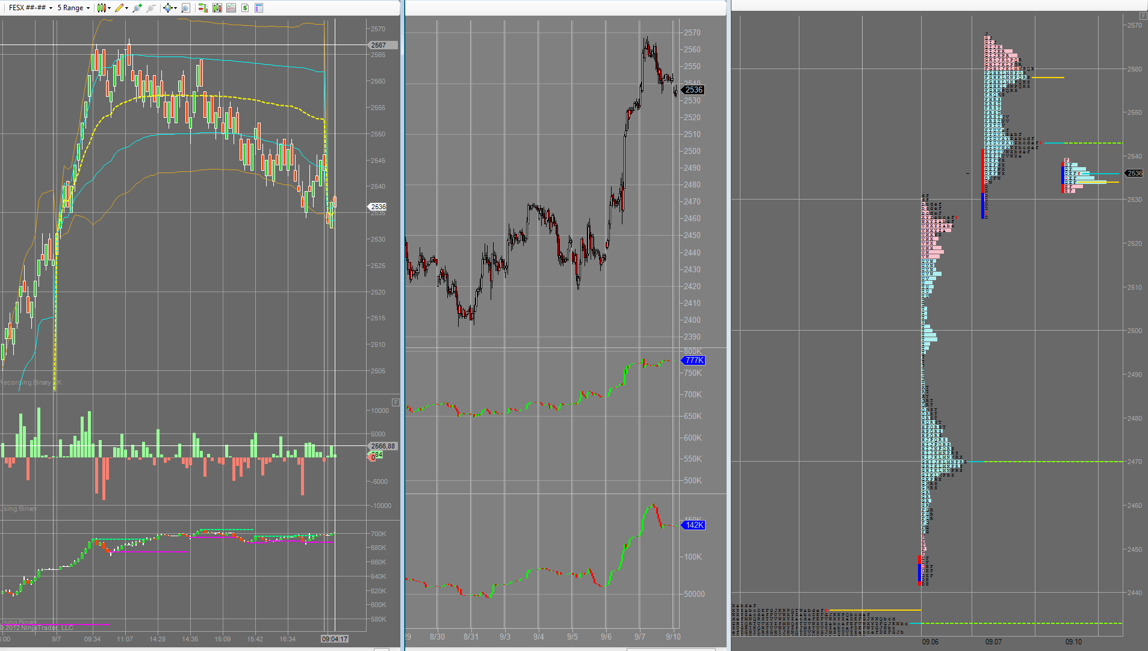The image size is (1148, 651).
Task: Click the 11:07 time axis label
Action: pyautogui.click(x=125, y=639)
